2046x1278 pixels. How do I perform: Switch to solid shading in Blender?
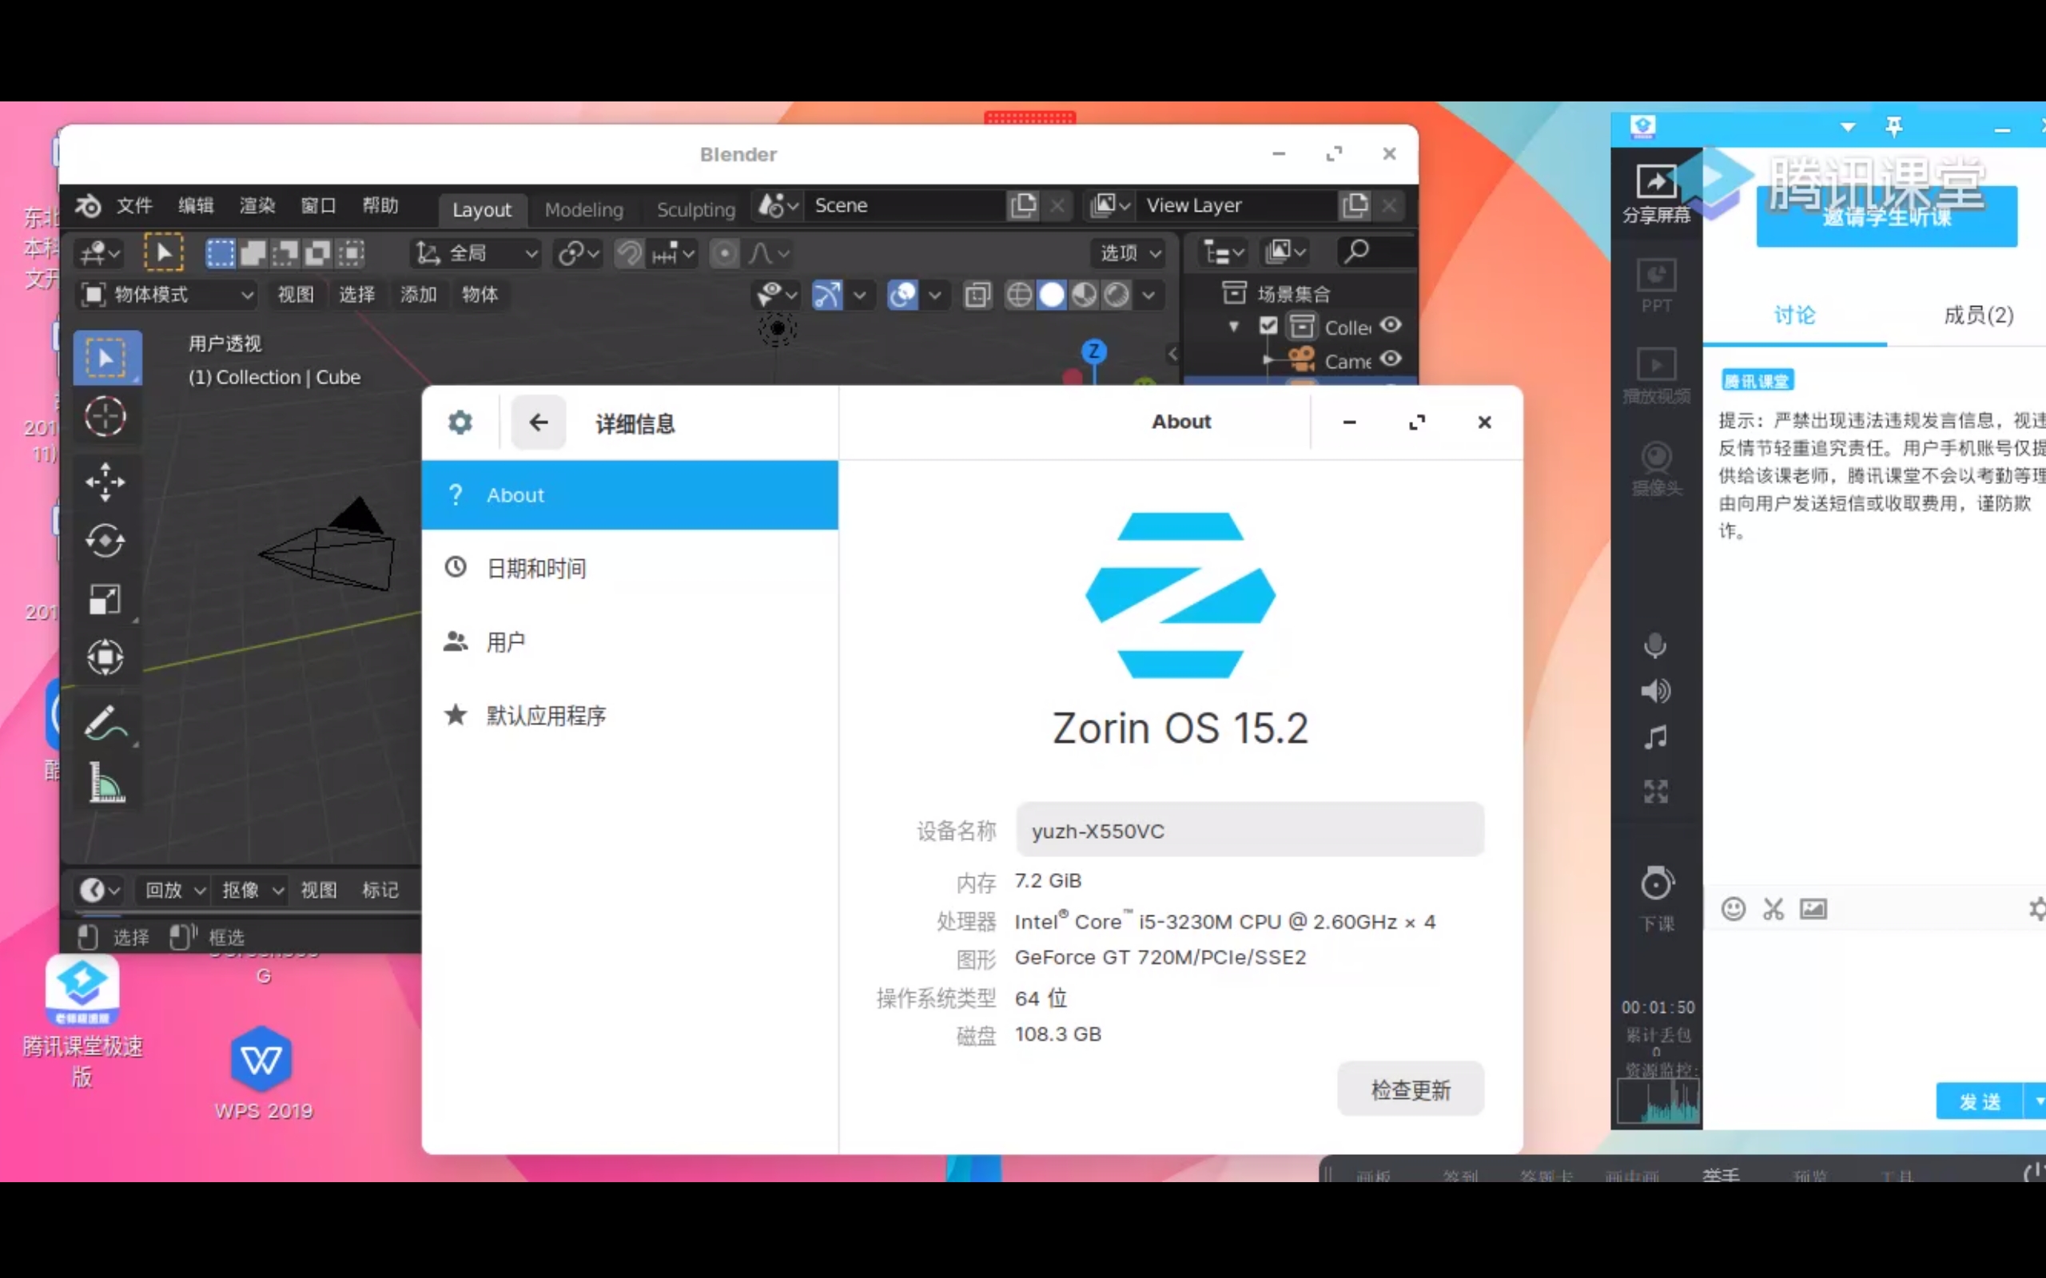tap(1052, 294)
